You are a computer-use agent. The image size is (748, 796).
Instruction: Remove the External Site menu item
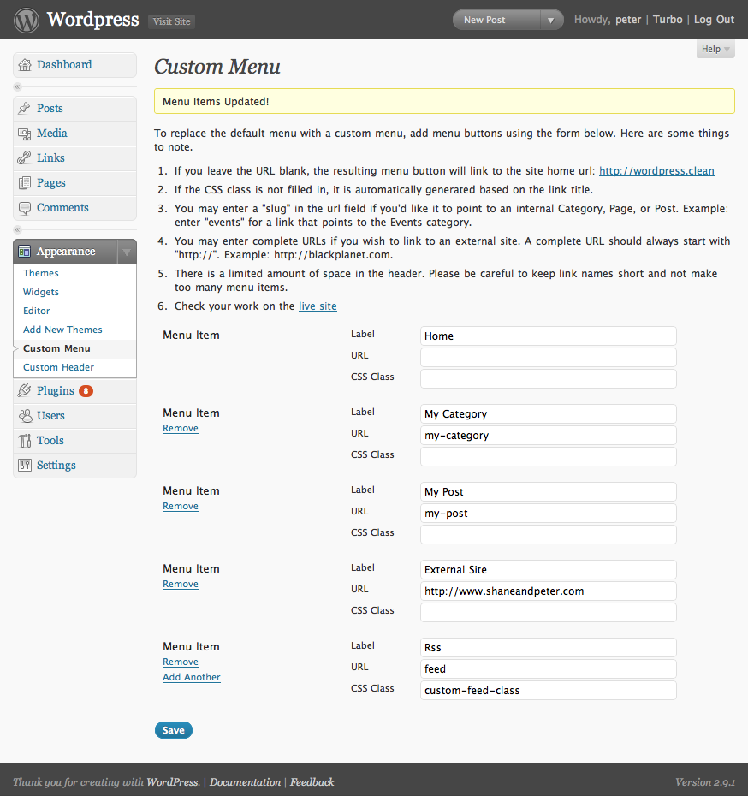pos(180,585)
